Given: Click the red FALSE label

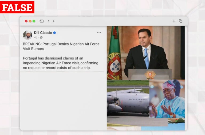Looking at the screenshot, I should 17,7.
